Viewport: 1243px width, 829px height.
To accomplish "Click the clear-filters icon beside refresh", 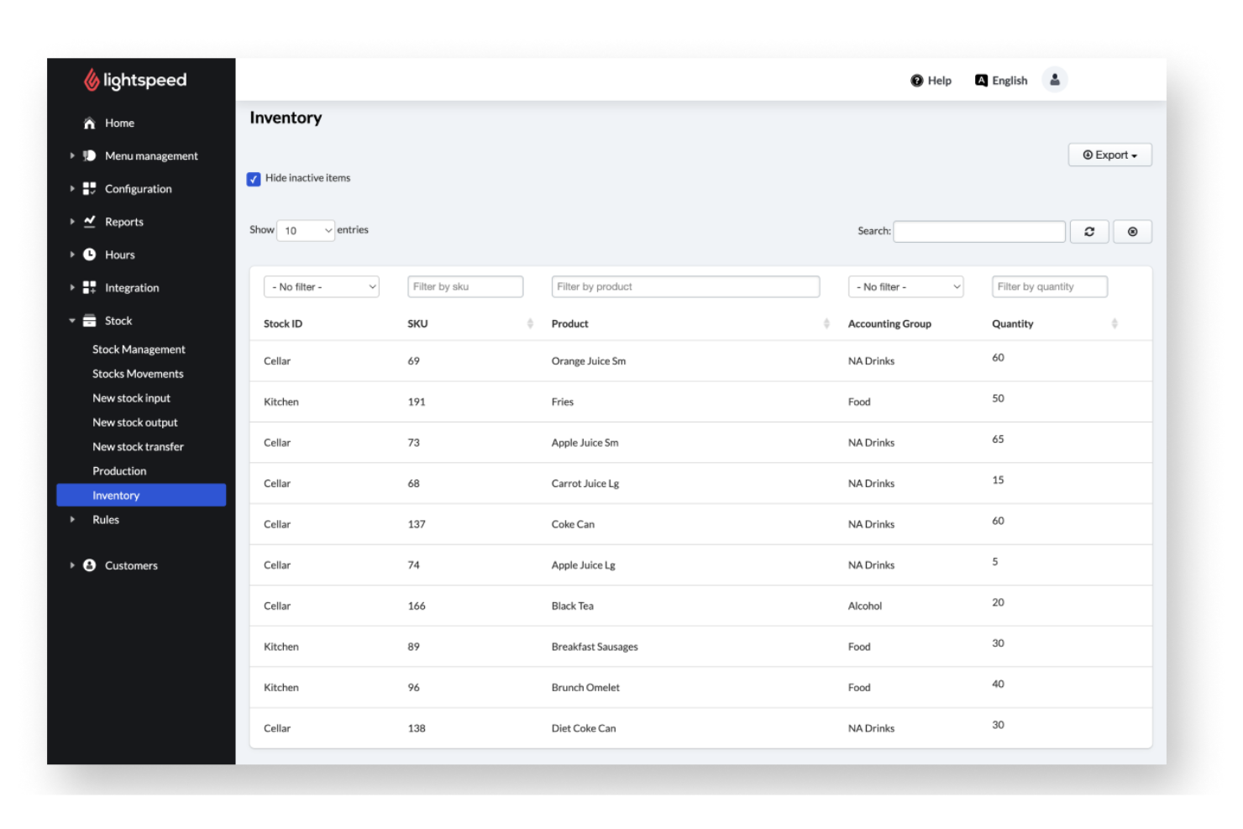I will [1132, 231].
